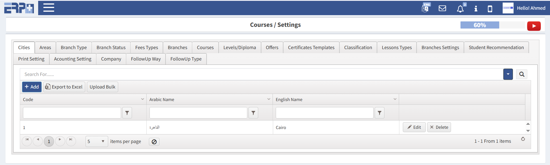
Task: Play the YouTube tutorial video
Action: pyautogui.click(x=534, y=26)
